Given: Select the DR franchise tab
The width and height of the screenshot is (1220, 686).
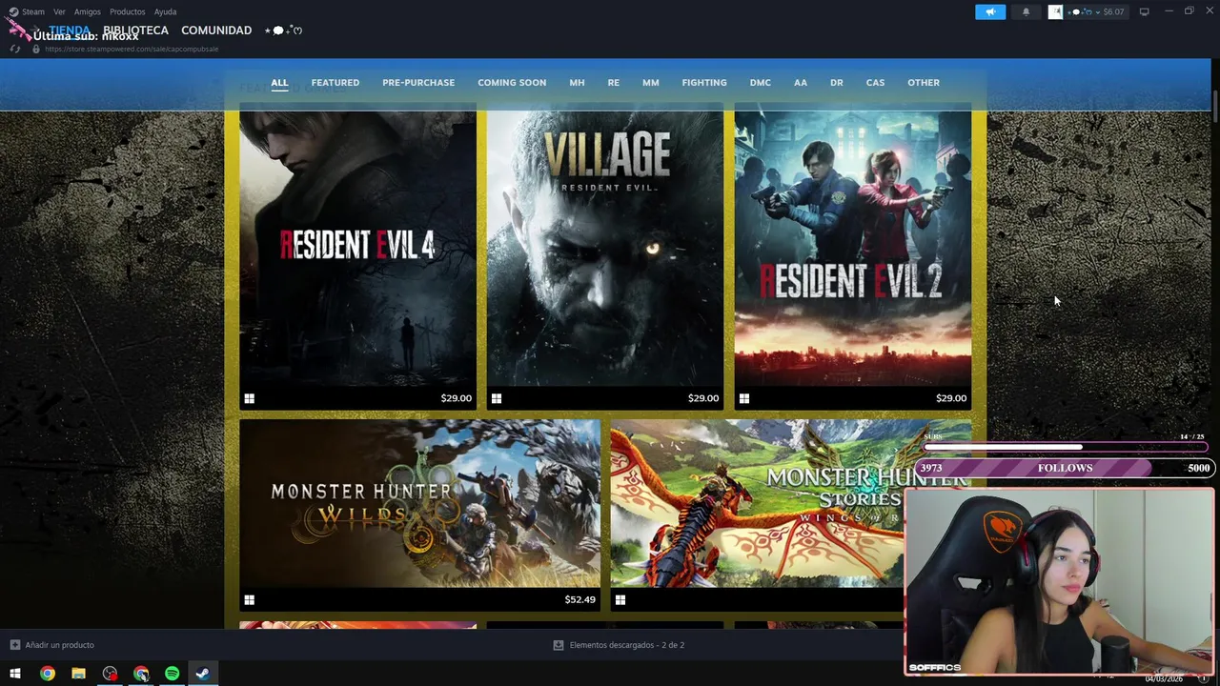Looking at the screenshot, I should [x=837, y=83].
